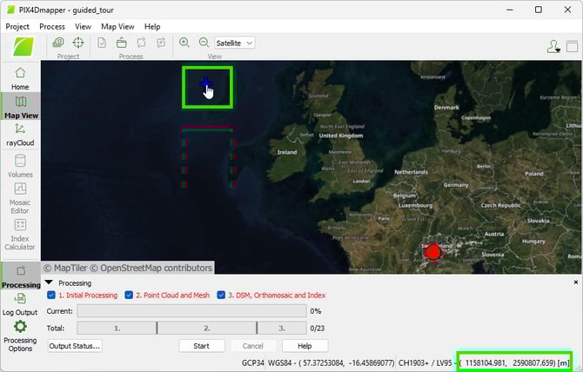The image size is (583, 372).
Task: Click the Output Status button
Action: pos(75,346)
